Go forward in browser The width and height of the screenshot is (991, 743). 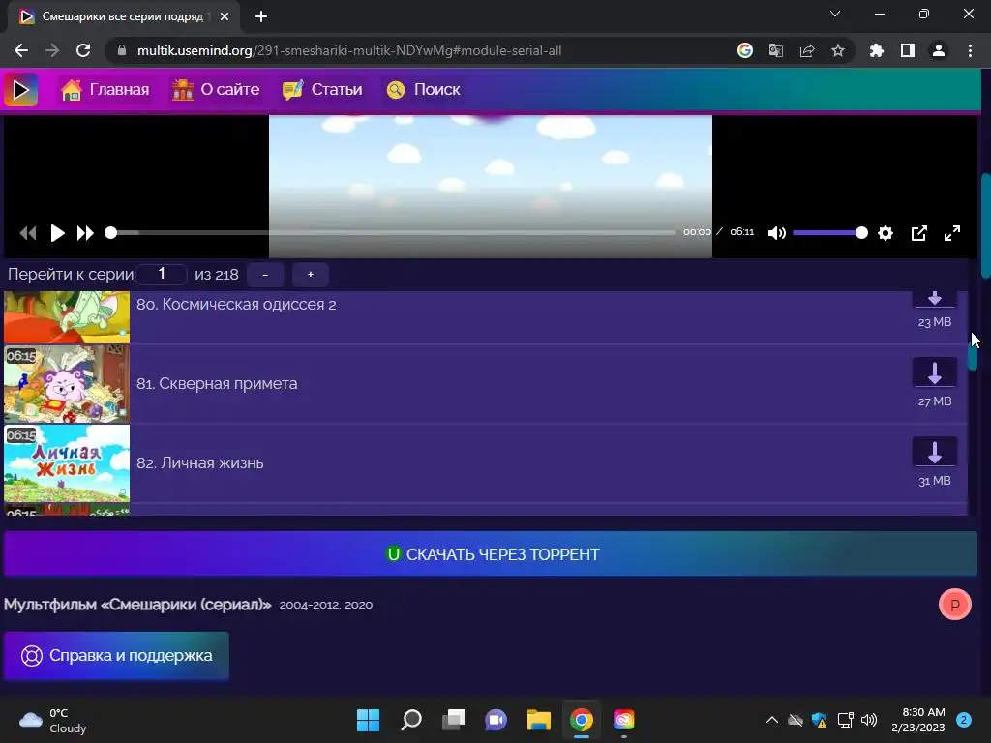[52, 50]
